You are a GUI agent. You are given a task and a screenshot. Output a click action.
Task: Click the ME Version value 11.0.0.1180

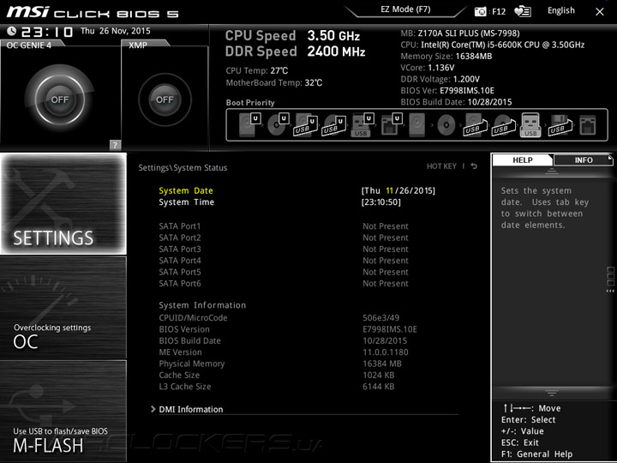point(386,352)
